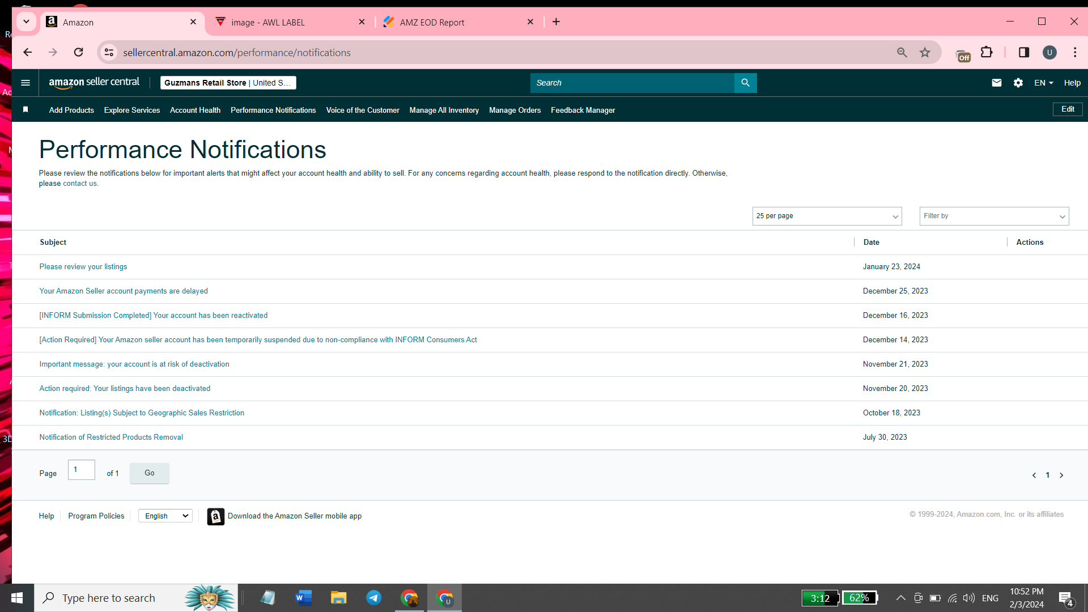Viewport: 1088px width, 612px height.
Task: Open the browser extensions puzzle icon
Action: pos(987,53)
